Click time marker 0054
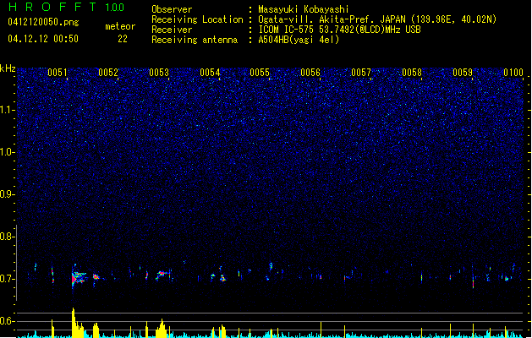 pyautogui.click(x=210, y=73)
